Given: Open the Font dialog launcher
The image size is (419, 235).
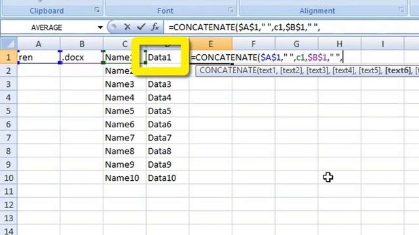Looking at the screenshot, I should pos(230,10).
